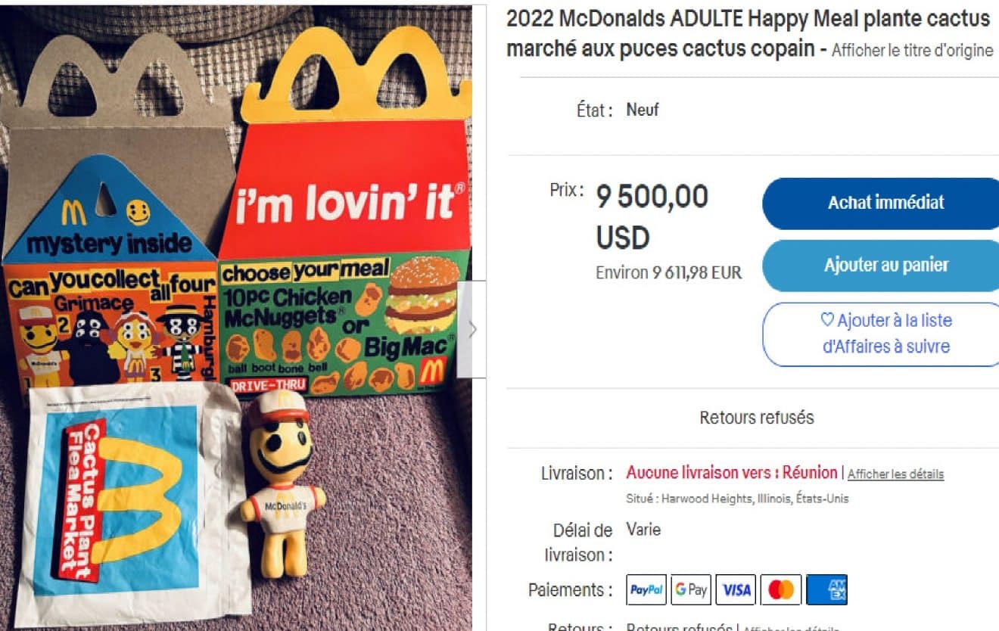The height and width of the screenshot is (631, 999).
Task: Click the American Express card icon
Action: click(x=826, y=590)
